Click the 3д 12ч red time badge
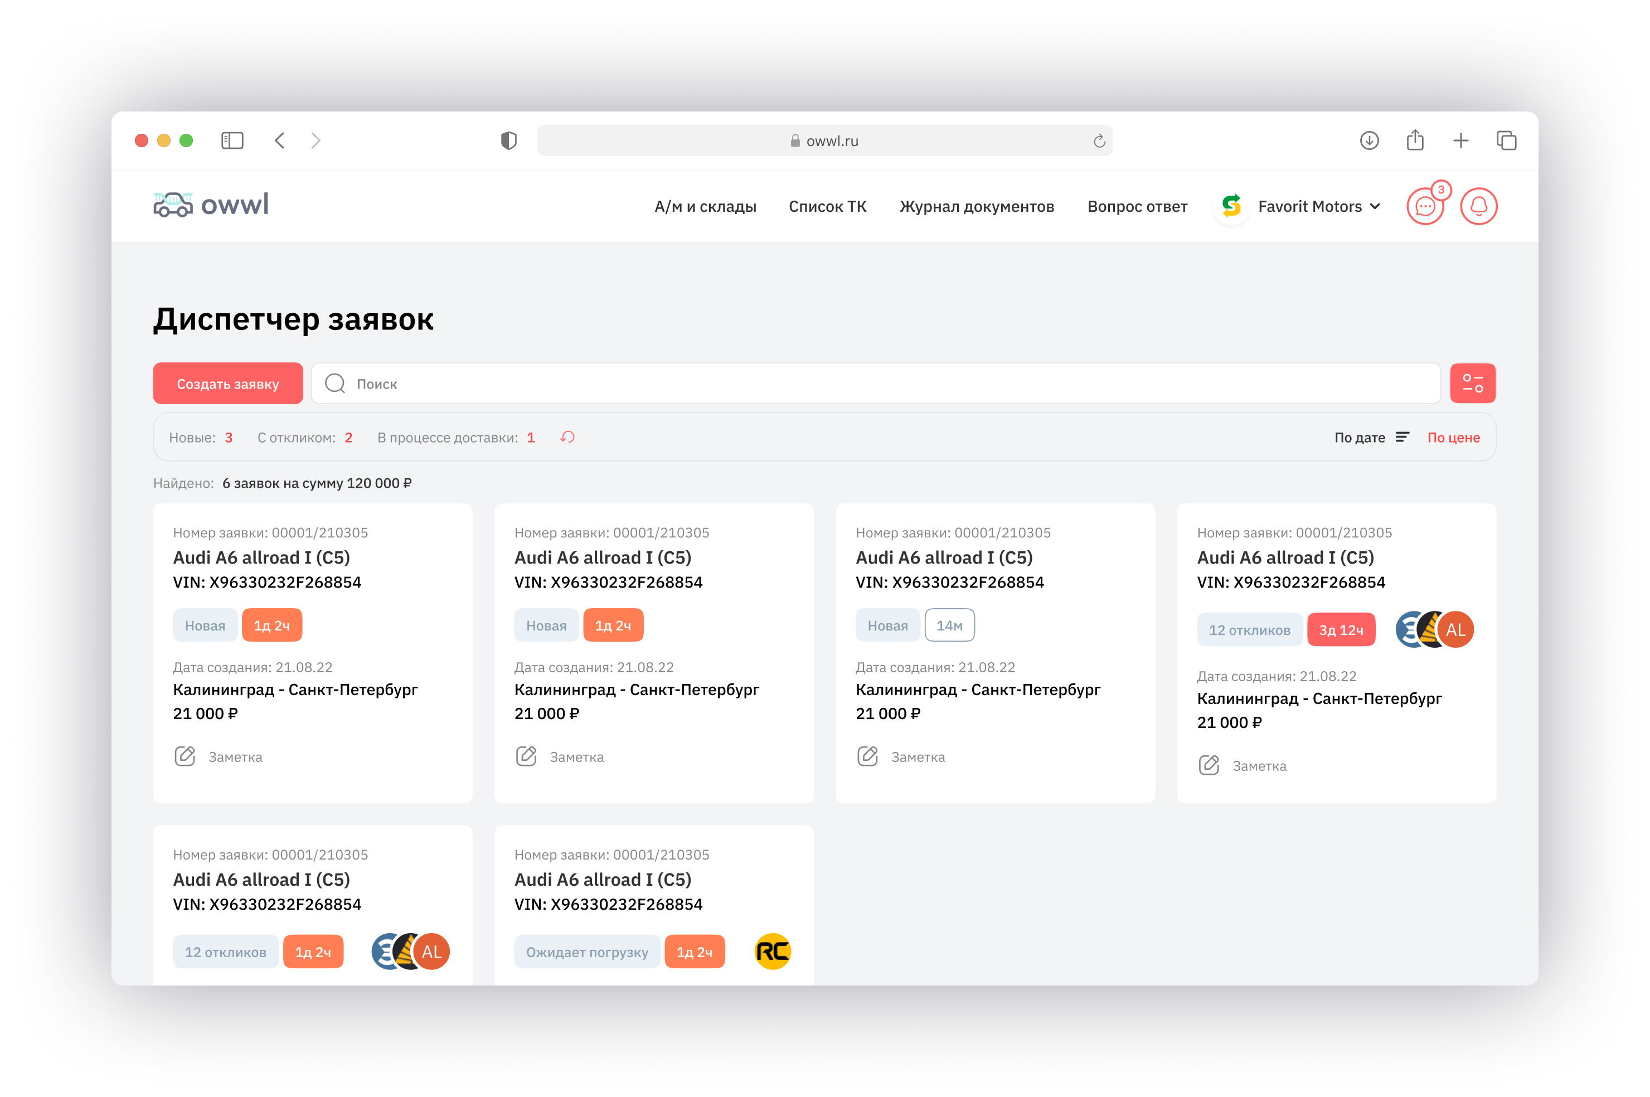The image size is (1650, 1097). 1341,630
